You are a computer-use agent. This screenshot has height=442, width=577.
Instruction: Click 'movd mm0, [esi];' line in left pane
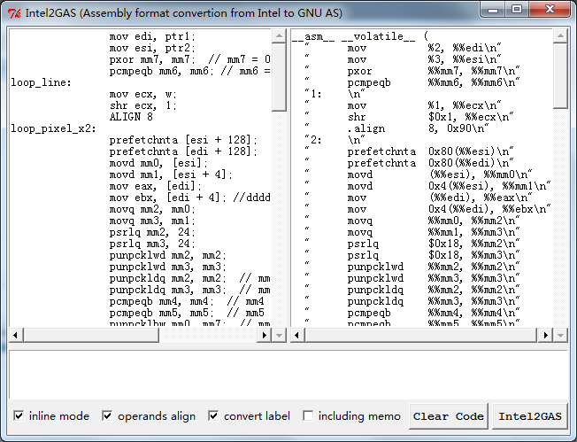(158, 163)
